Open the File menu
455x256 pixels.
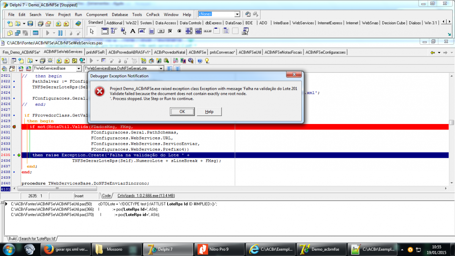click(11, 14)
